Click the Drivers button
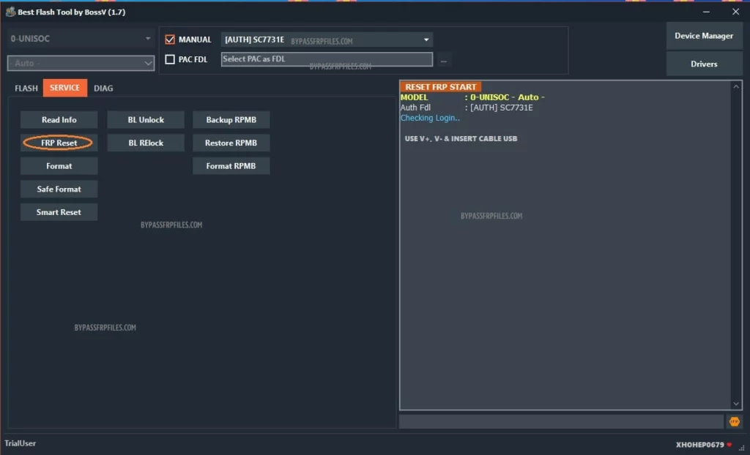This screenshot has height=455, width=750. 704,64
